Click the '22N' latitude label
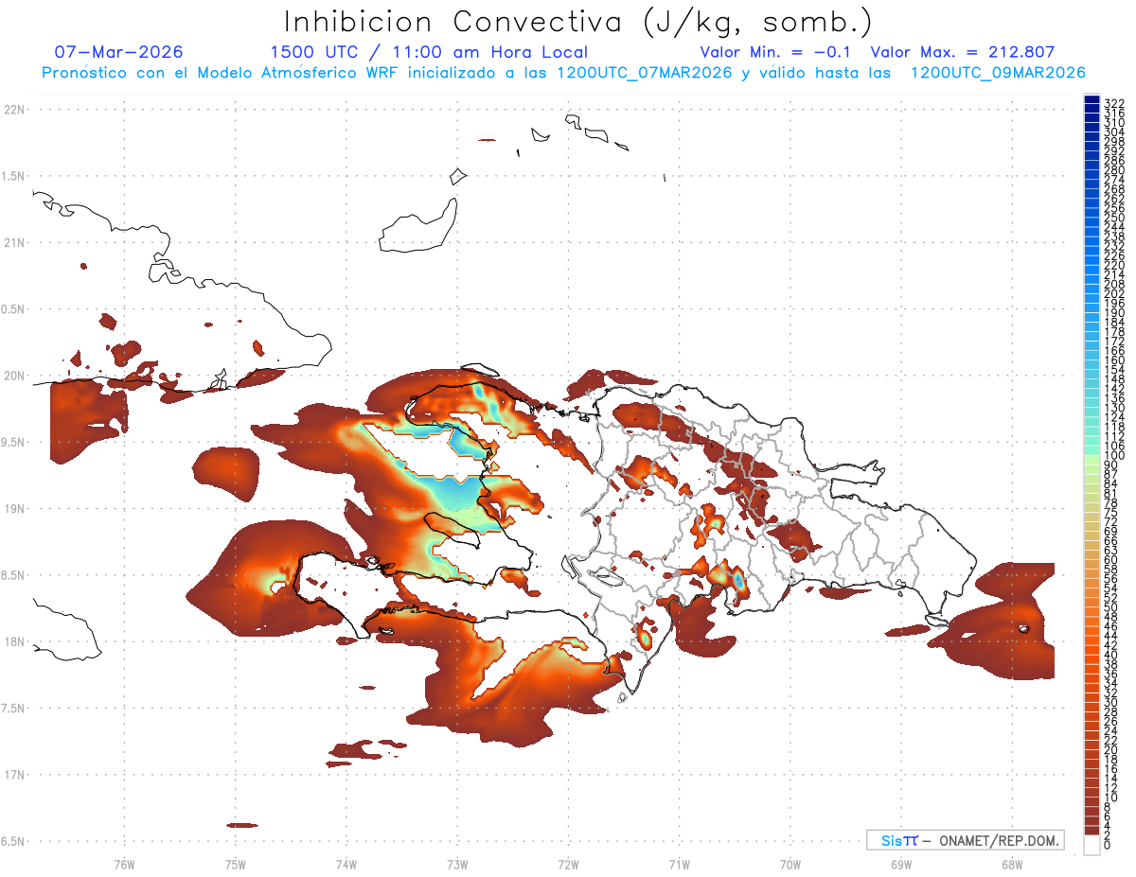 coord(14,110)
